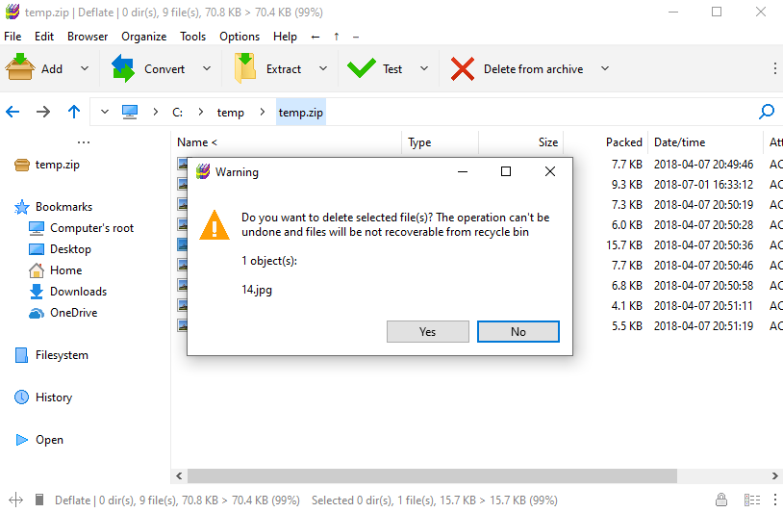Viewport: 783px width, 513px height.
Task: Expand chevron after temp in breadcrumb
Action: [x=263, y=112]
